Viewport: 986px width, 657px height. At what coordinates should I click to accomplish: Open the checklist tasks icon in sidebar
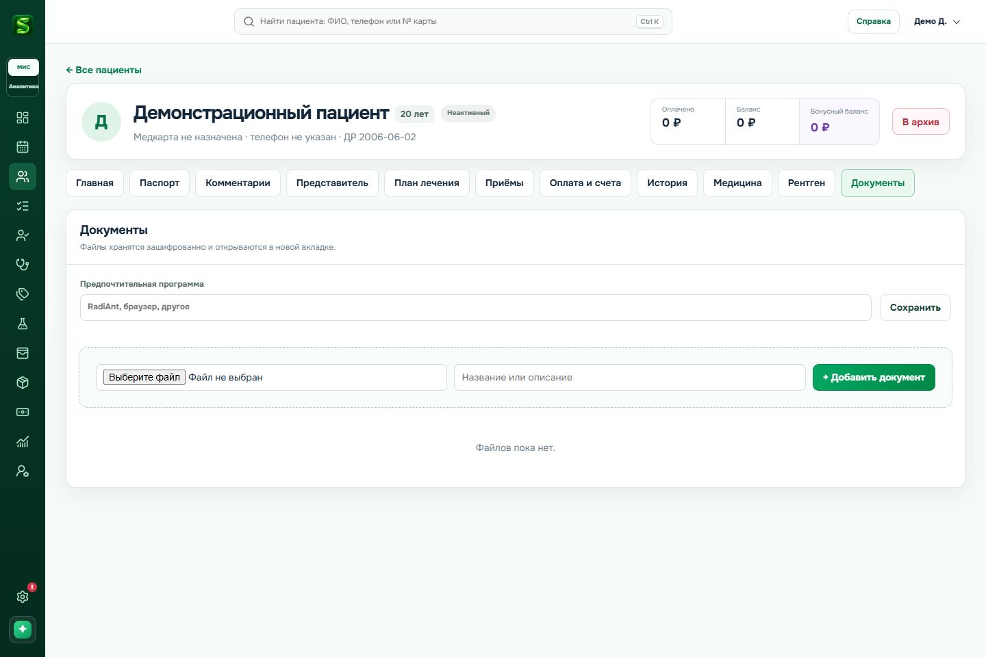pyautogui.click(x=23, y=206)
